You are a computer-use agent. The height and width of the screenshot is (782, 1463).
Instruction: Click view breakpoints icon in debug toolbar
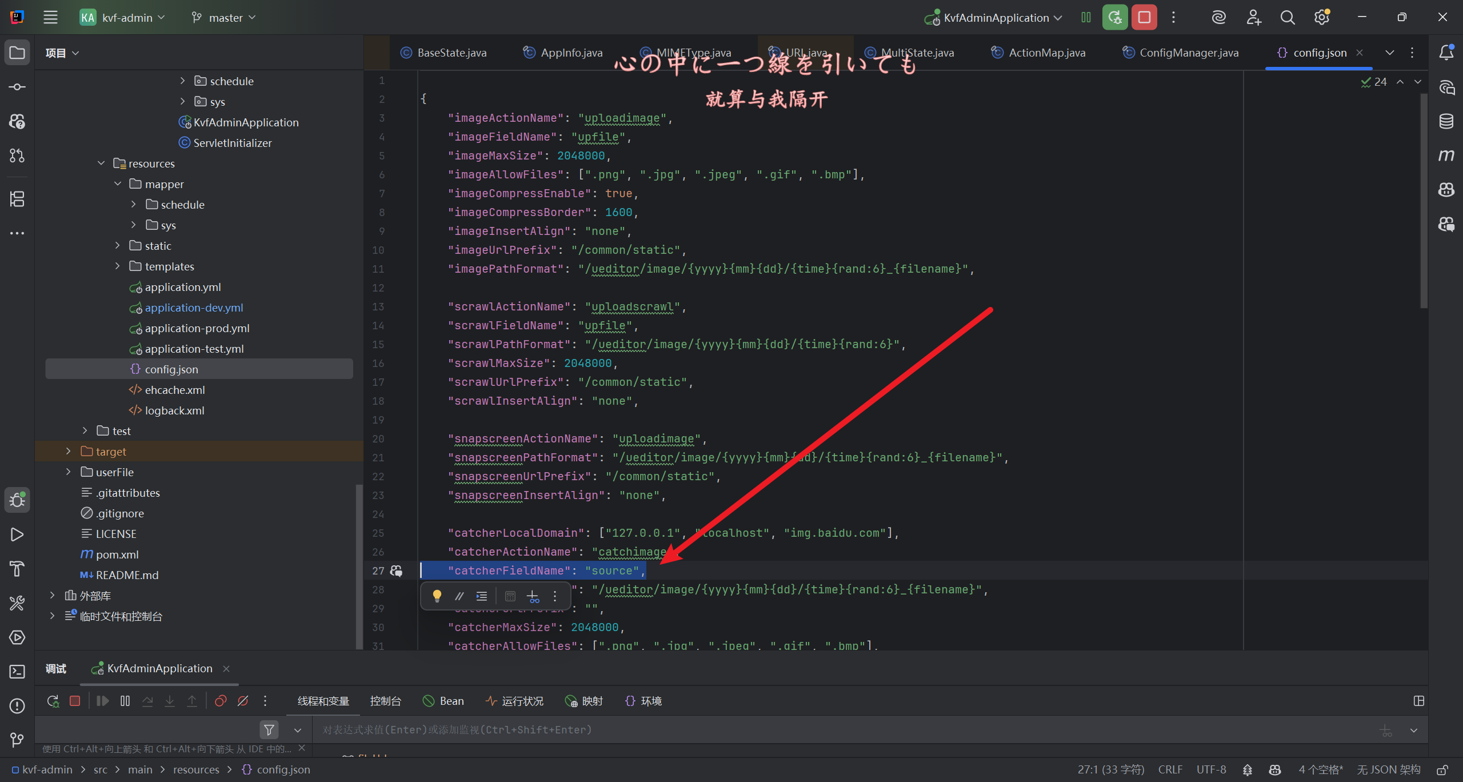point(221,701)
